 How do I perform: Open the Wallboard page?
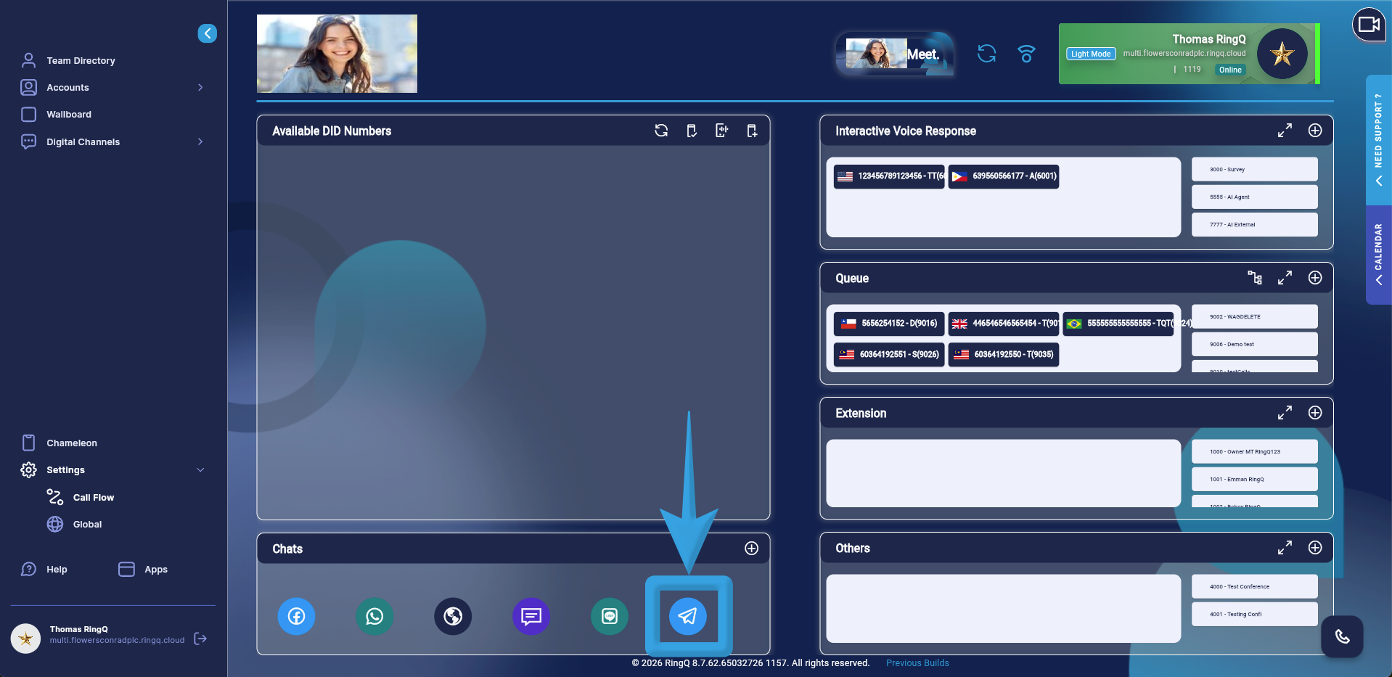68,114
